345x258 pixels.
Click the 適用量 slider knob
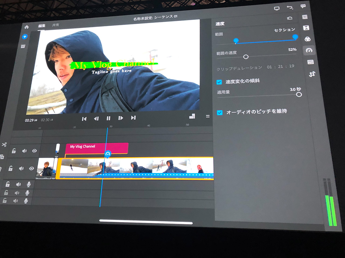pyautogui.click(x=299, y=94)
